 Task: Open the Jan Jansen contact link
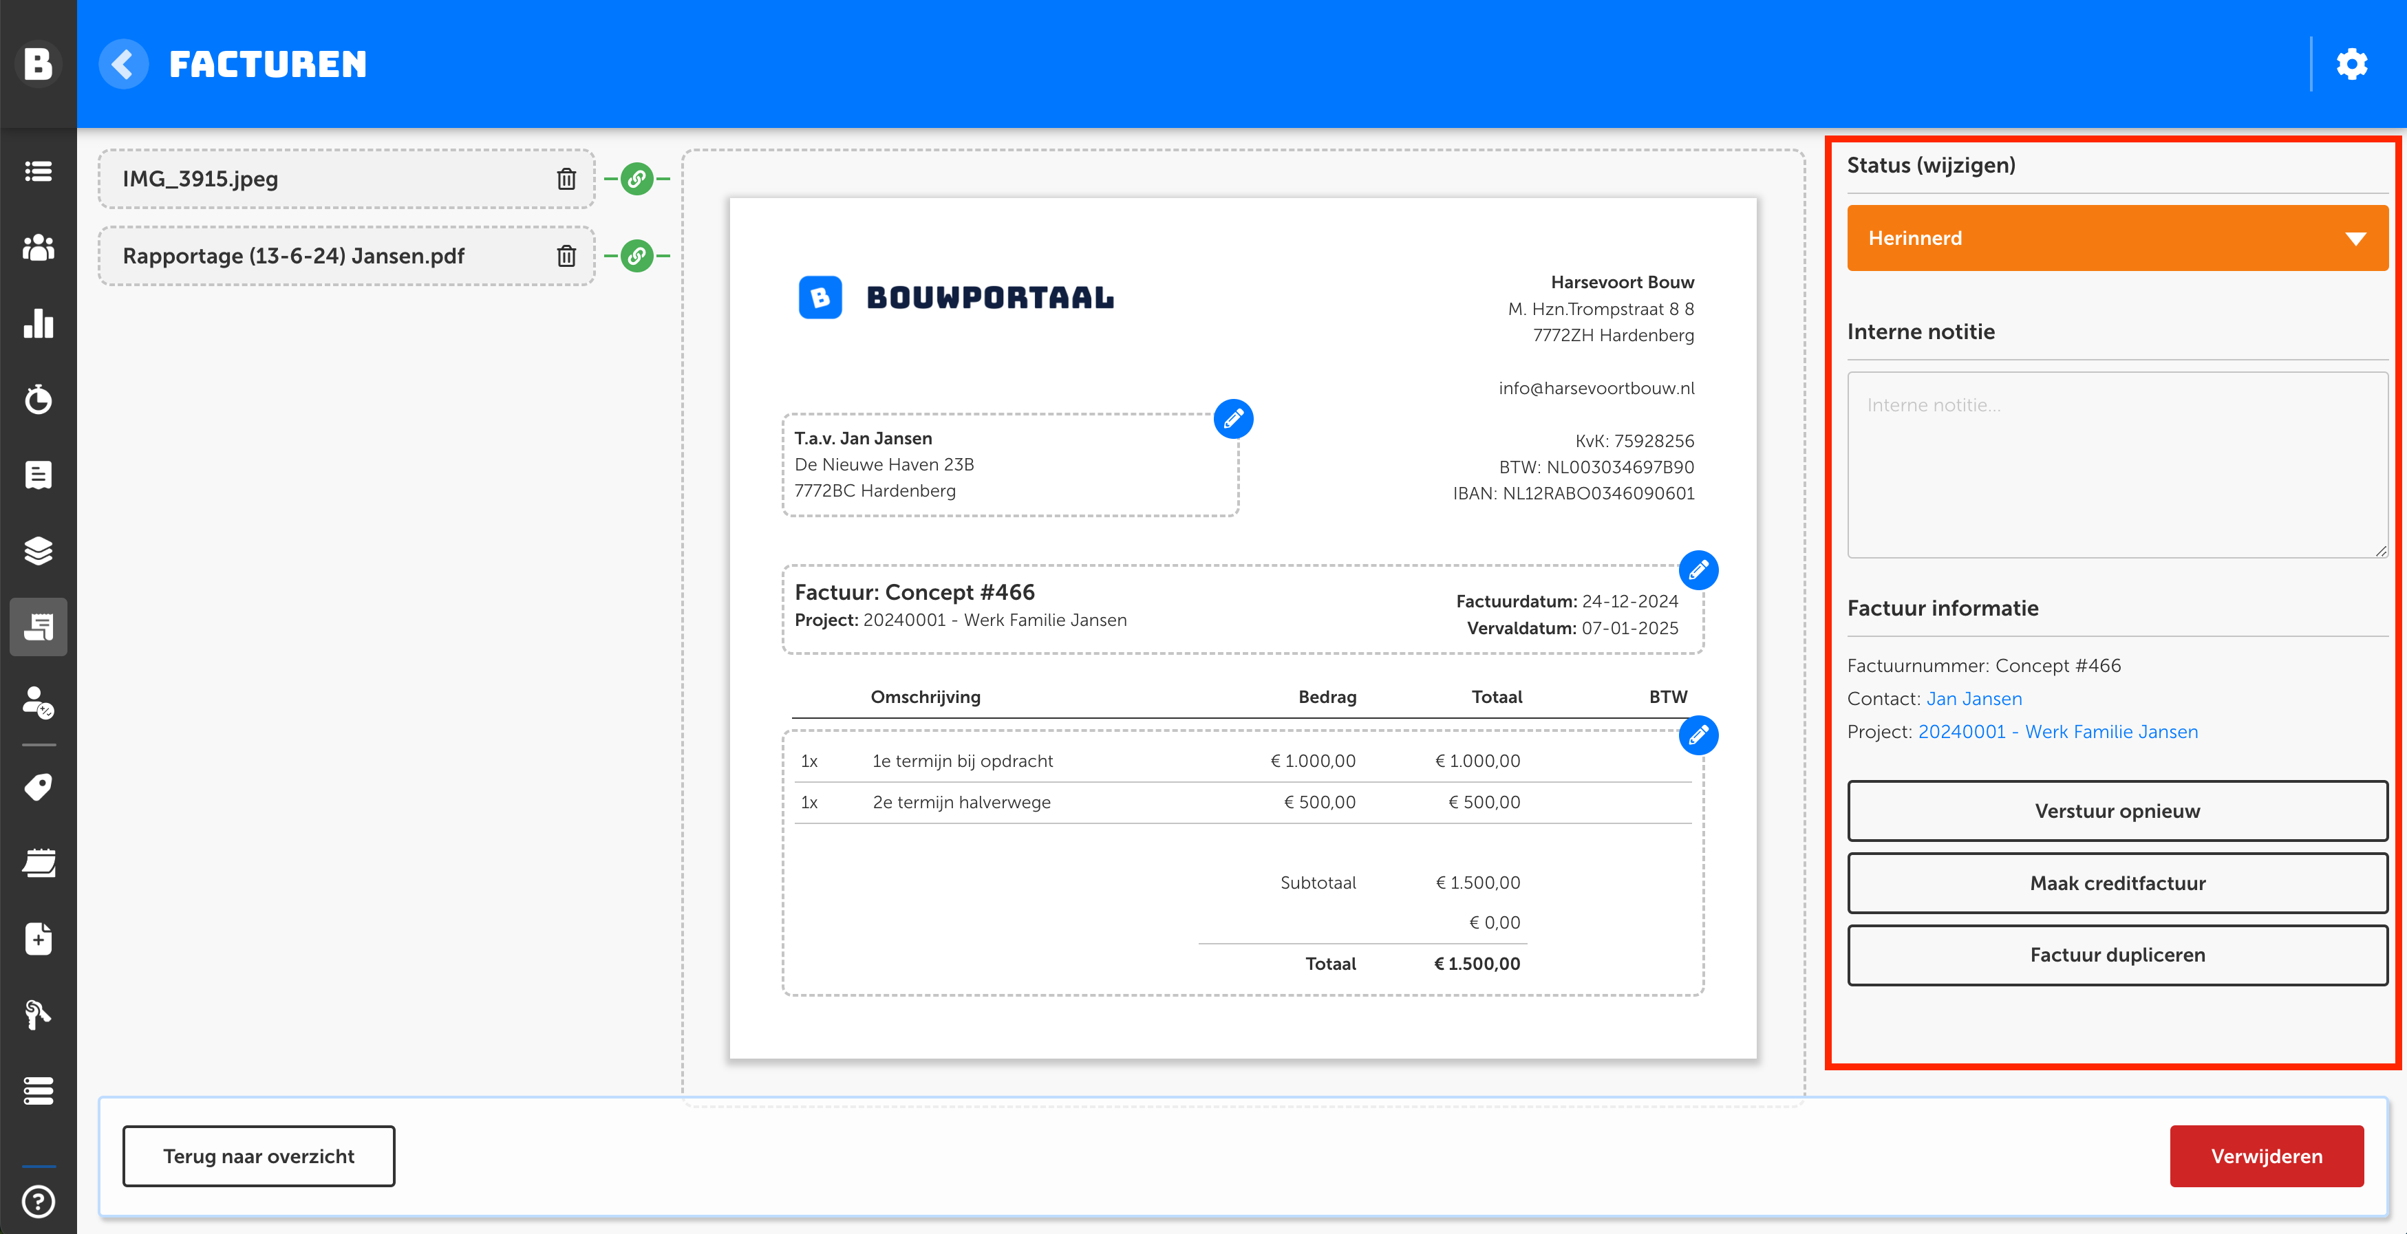(x=1973, y=699)
